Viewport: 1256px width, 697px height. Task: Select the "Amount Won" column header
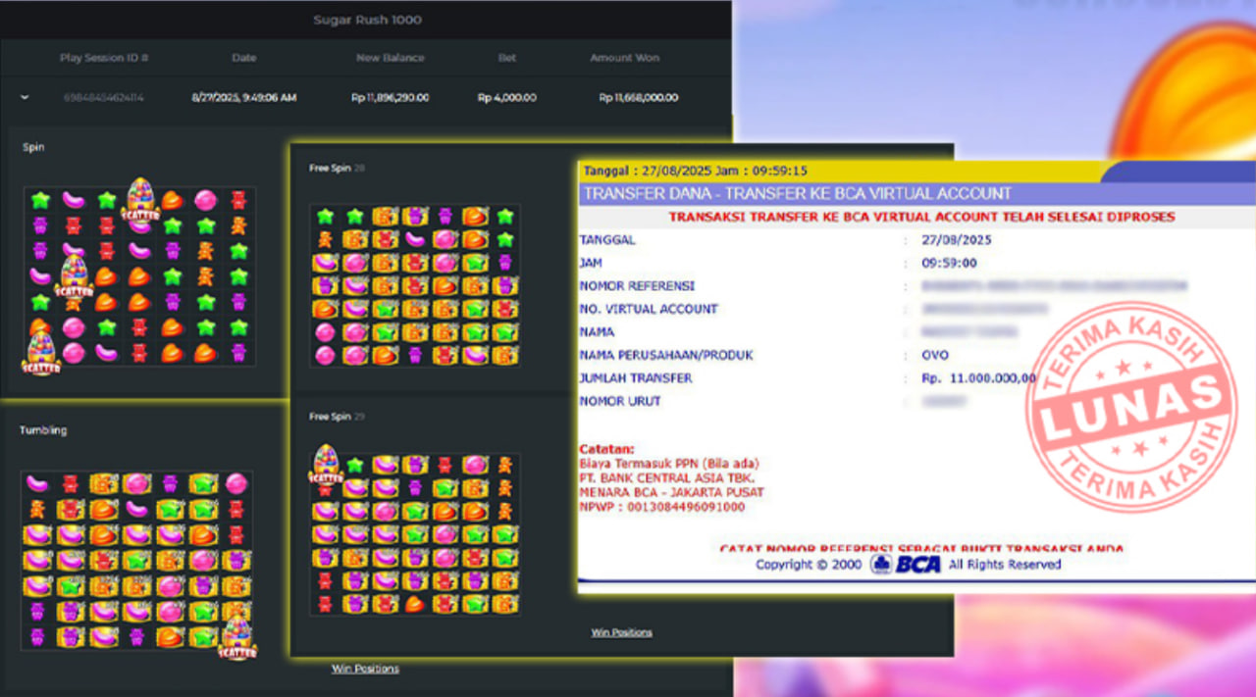[x=624, y=58]
